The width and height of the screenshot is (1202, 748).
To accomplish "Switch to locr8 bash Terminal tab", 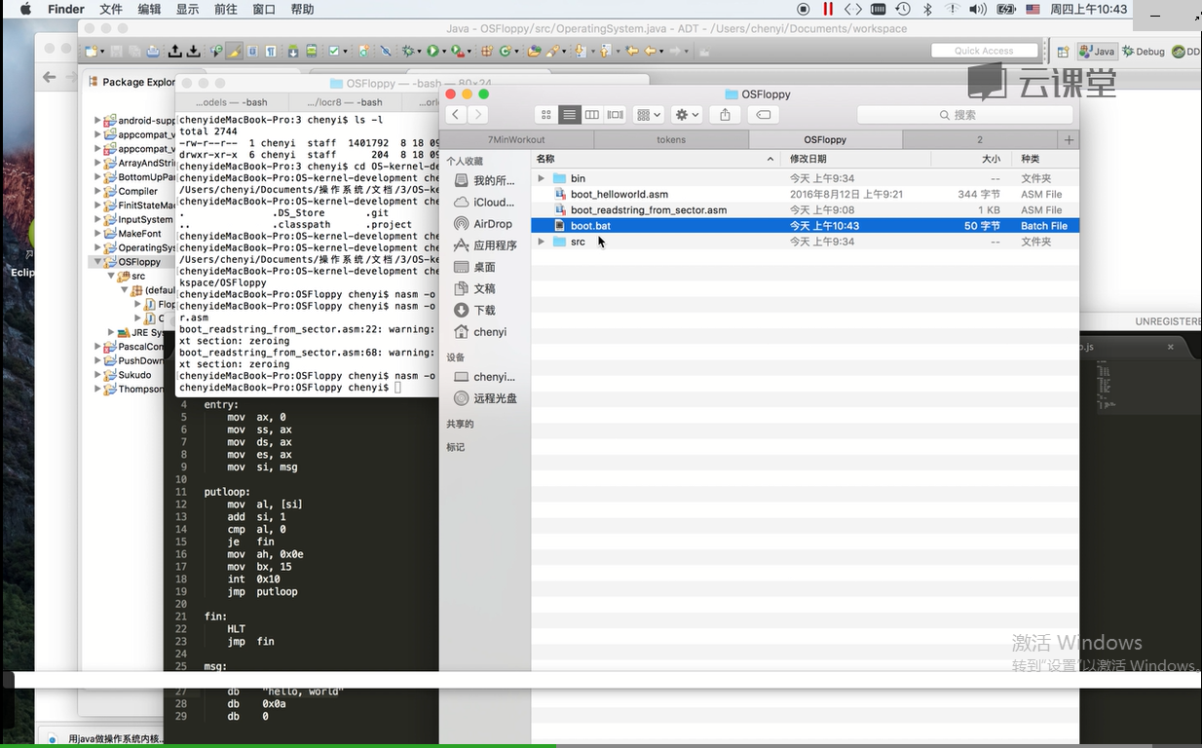I will 344,102.
